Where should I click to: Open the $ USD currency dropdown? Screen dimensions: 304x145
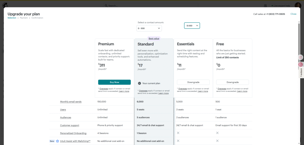[192, 25]
